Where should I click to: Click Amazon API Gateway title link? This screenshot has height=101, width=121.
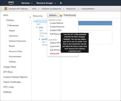tap(18, 9)
